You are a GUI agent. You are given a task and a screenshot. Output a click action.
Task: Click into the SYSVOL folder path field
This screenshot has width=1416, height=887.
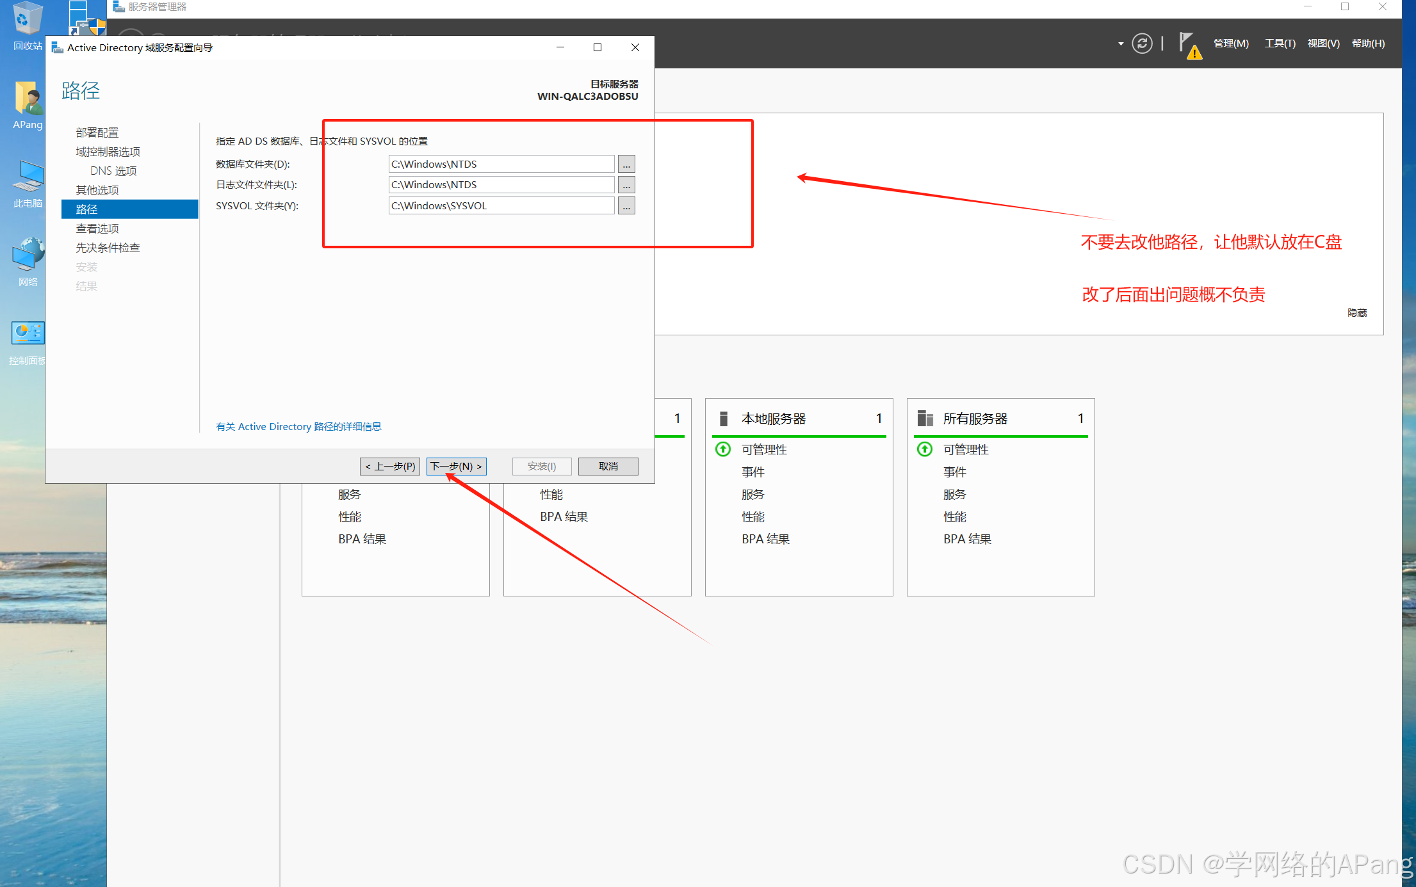[501, 206]
